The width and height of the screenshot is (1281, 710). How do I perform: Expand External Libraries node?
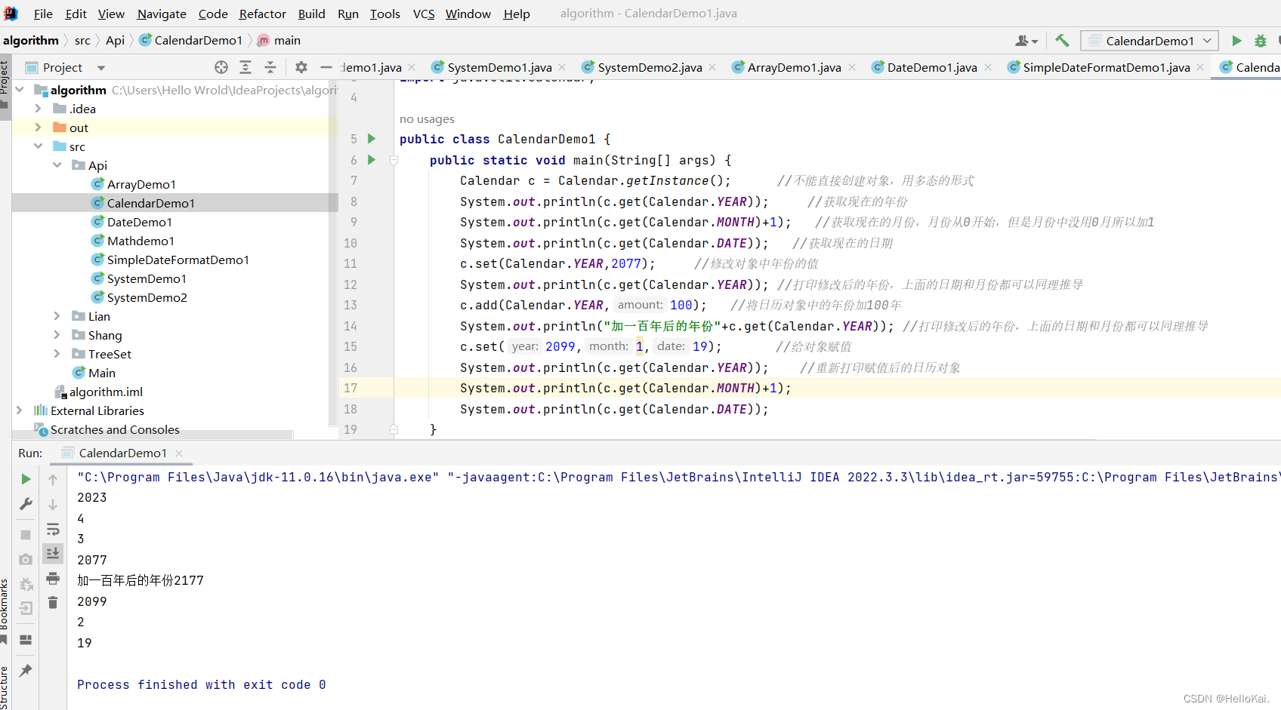point(20,410)
